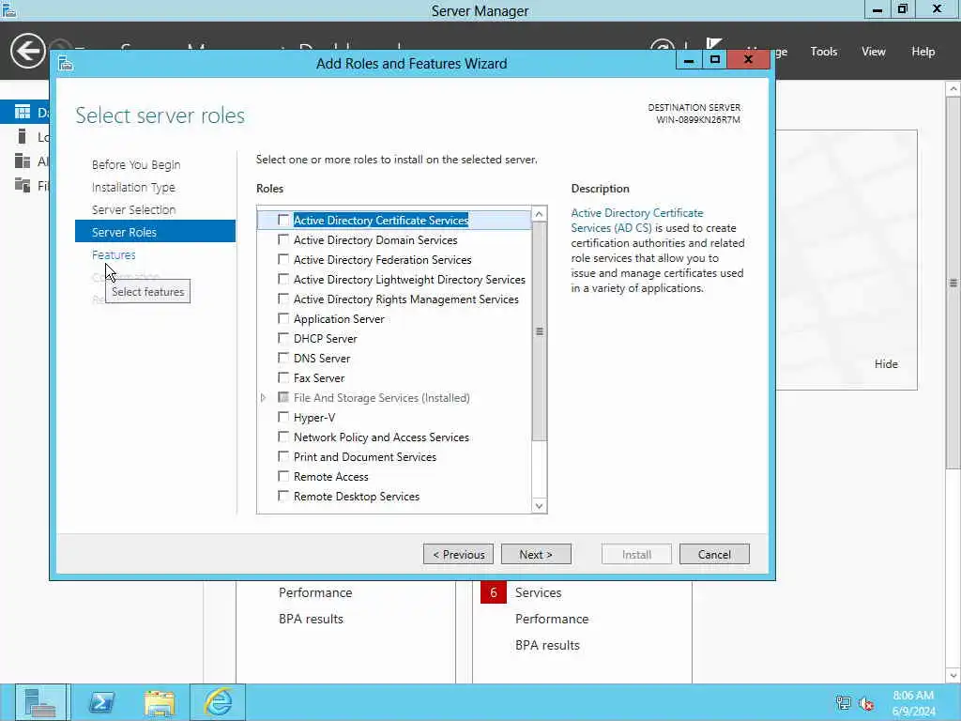Enable the DHCP Server role

(x=283, y=338)
